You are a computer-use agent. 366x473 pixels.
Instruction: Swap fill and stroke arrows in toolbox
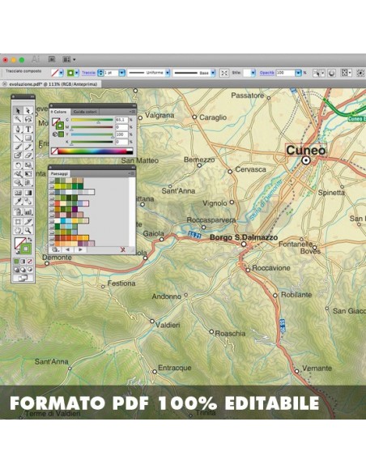point(29,240)
